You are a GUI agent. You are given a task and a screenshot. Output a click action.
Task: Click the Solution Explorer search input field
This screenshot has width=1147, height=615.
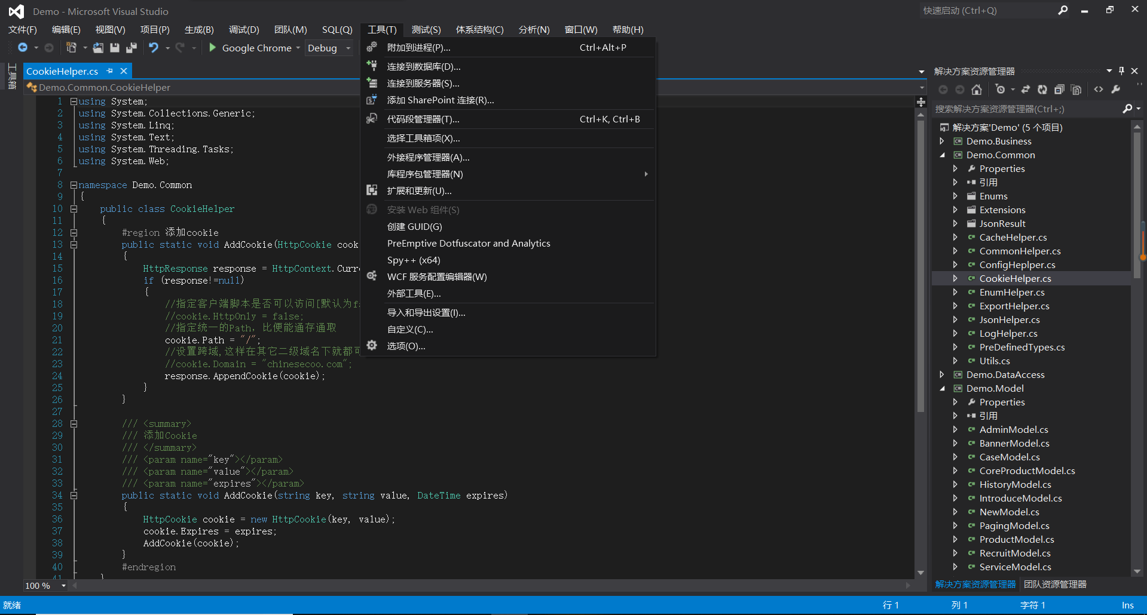1027,109
